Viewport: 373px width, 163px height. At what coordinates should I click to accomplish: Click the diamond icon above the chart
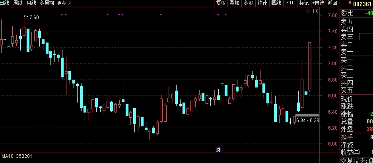click(x=308, y=11)
